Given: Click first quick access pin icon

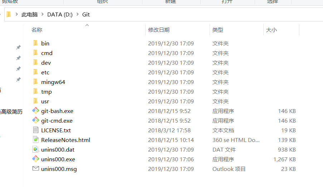Looking at the screenshot, I should coord(19,47).
